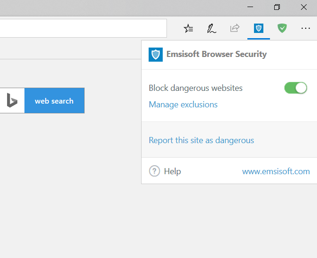Open the Manage exclusions link

point(183,105)
